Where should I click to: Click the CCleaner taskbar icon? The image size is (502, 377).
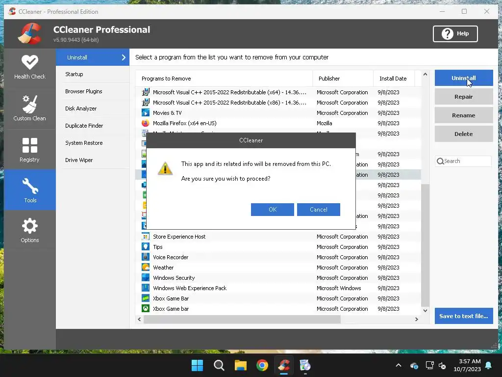tap(284, 365)
